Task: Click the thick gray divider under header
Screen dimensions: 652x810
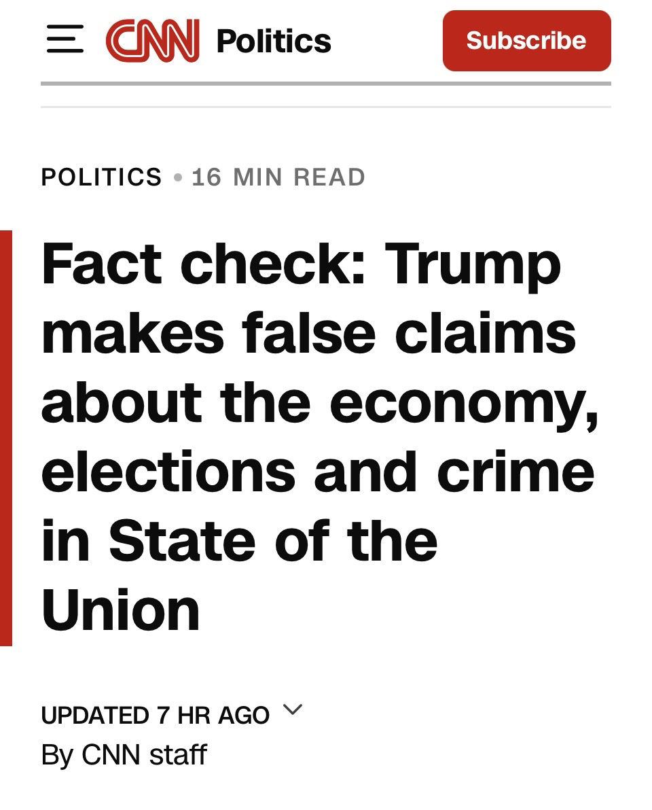Action: 326,84
